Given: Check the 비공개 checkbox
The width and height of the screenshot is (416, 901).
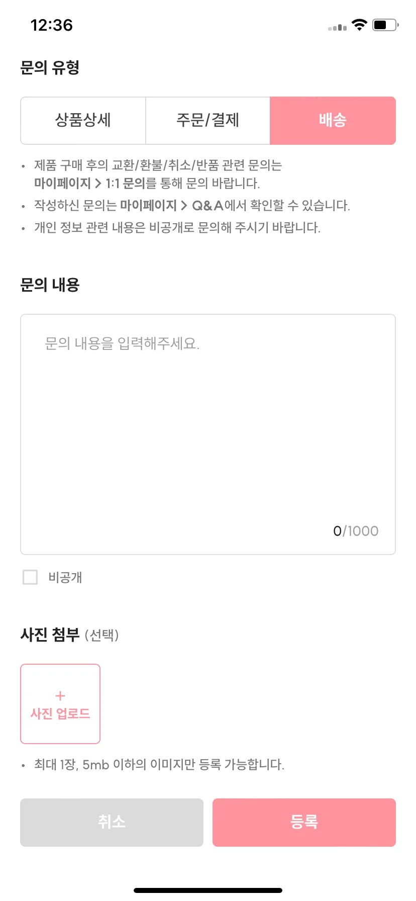Looking at the screenshot, I should pyautogui.click(x=30, y=577).
